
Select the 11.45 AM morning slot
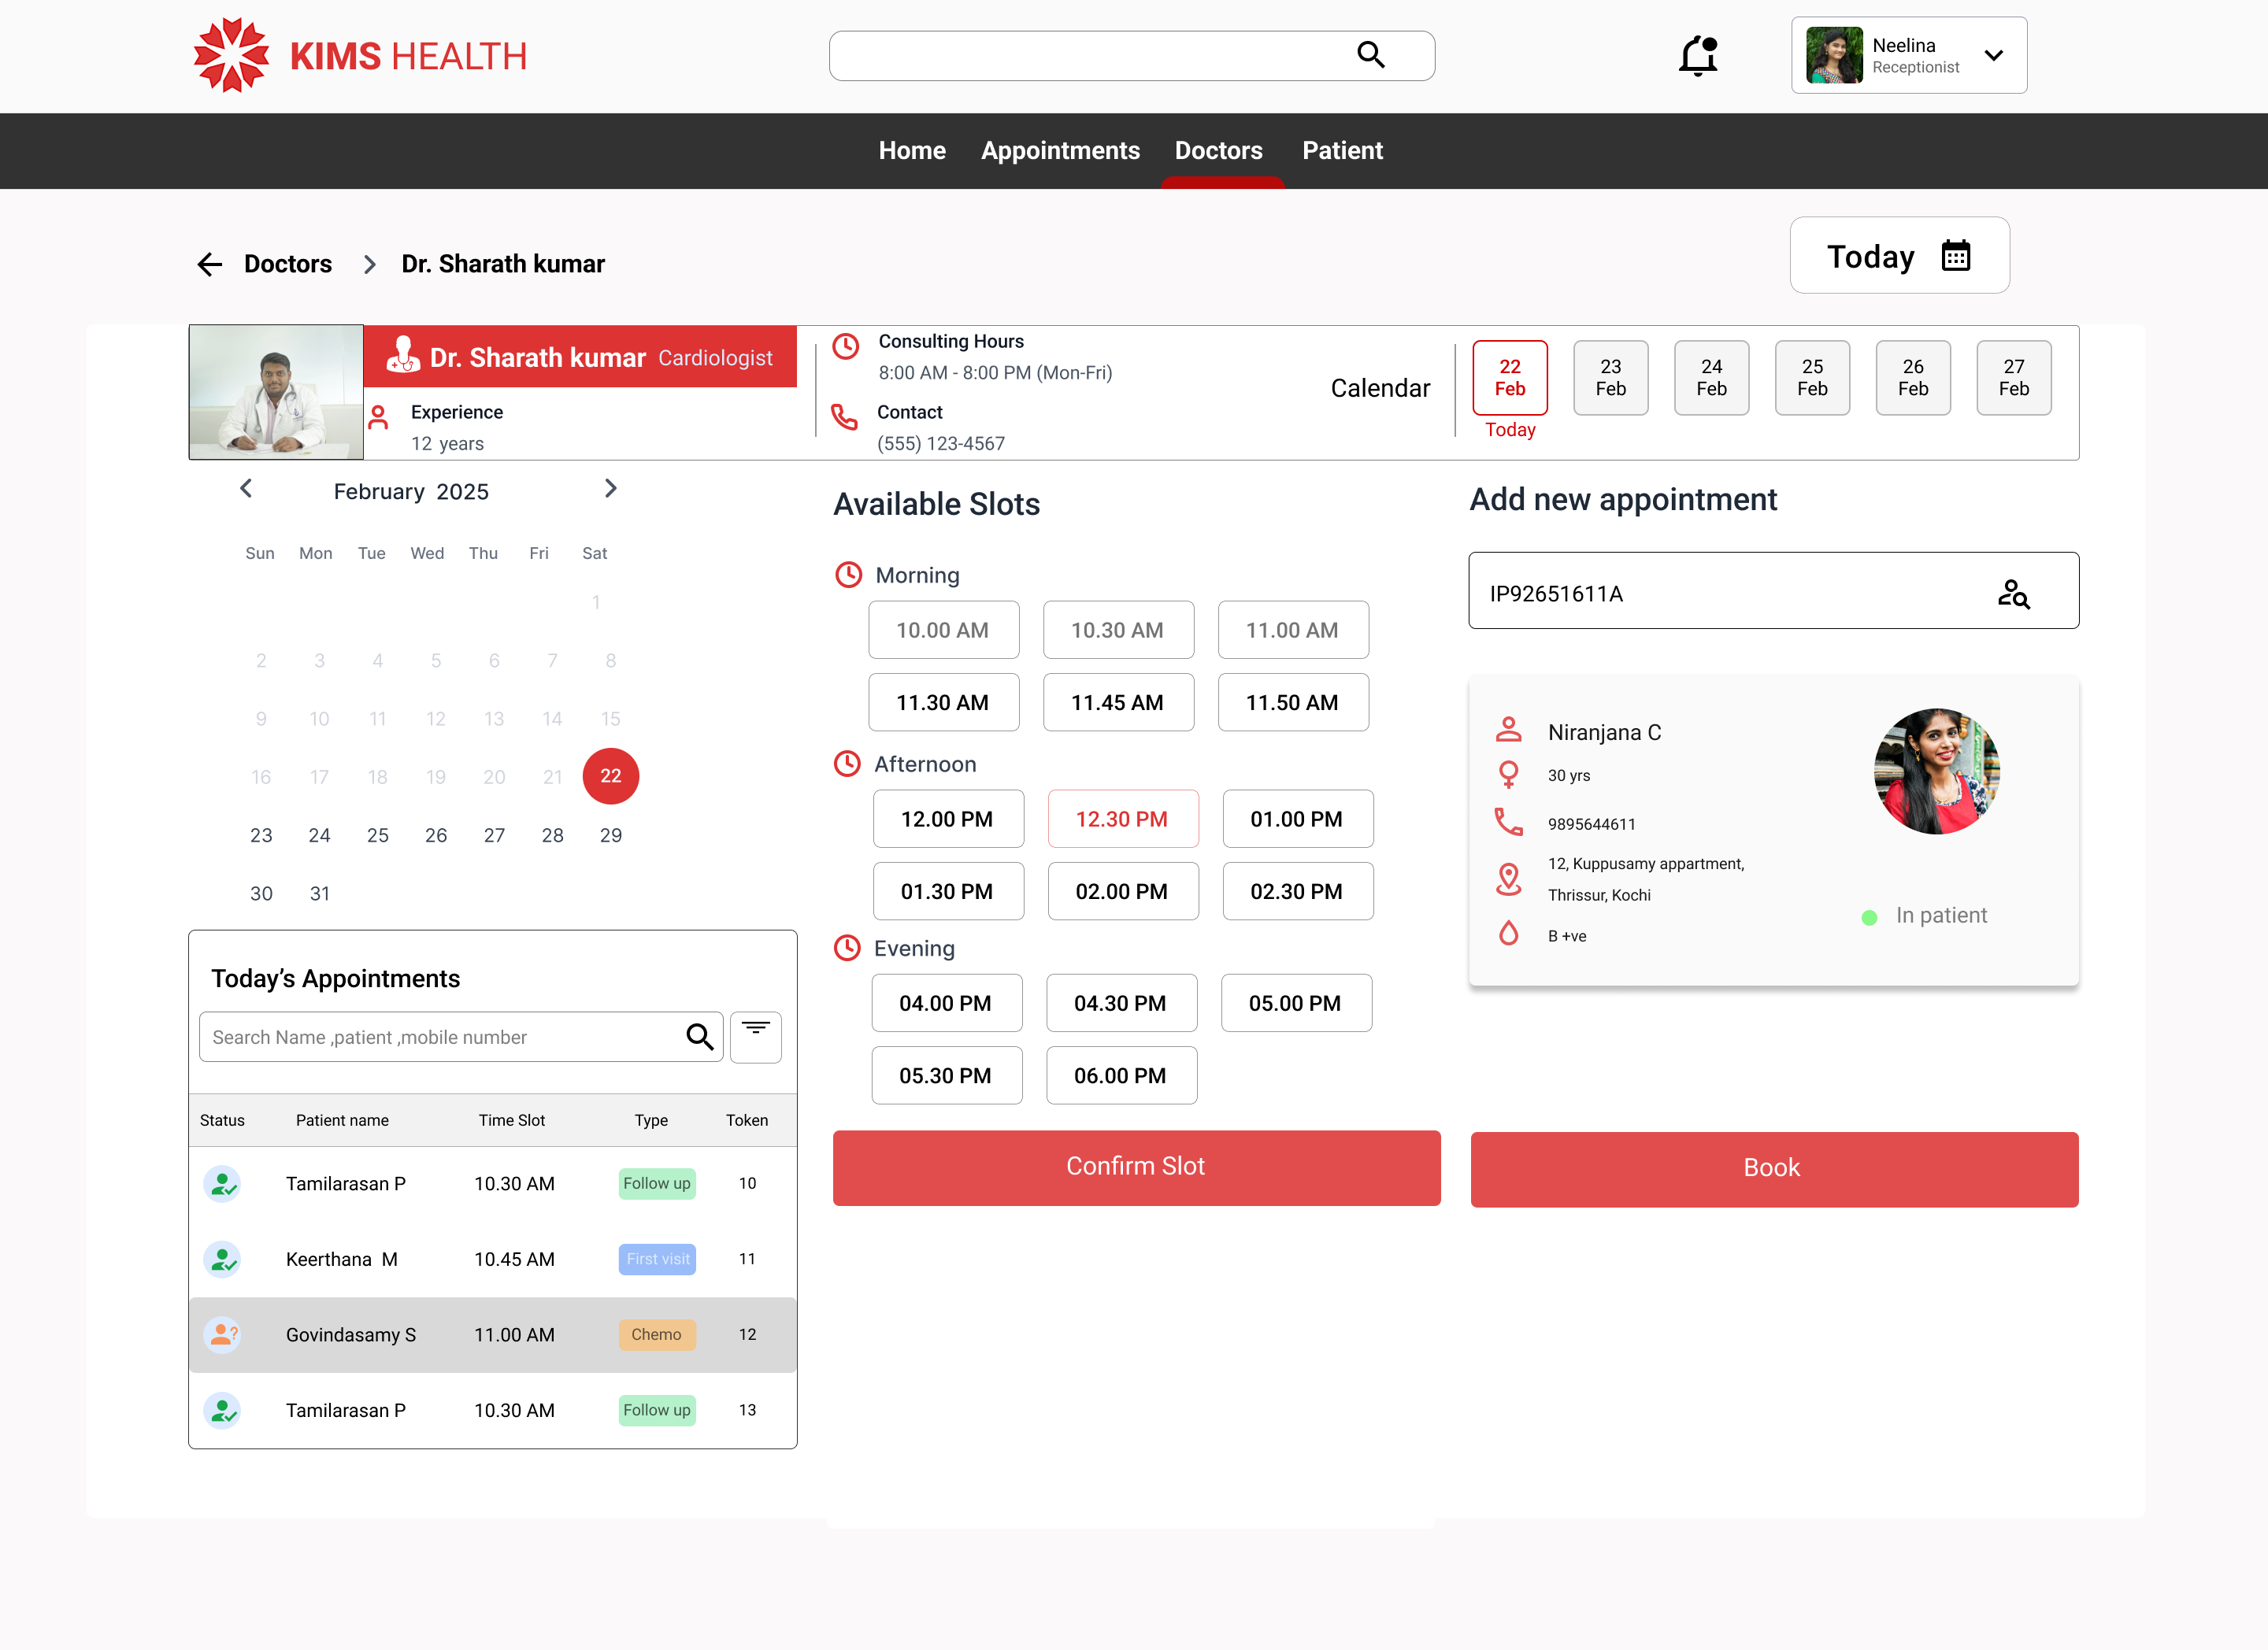(1117, 702)
